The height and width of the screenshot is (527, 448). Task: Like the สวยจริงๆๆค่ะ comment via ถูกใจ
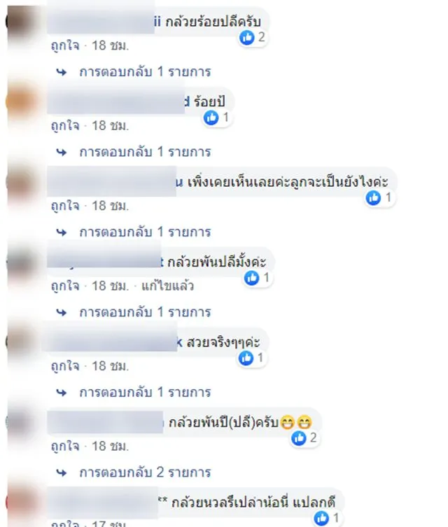65,366
